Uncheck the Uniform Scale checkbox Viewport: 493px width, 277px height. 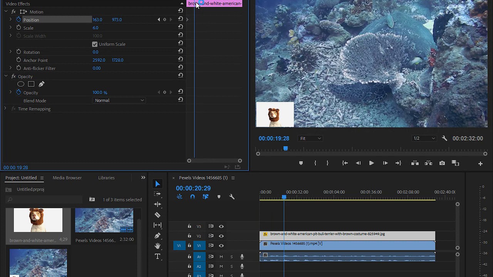95,44
